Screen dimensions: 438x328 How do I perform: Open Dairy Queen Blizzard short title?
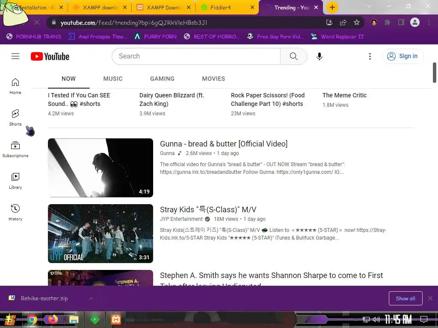coord(172,99)
